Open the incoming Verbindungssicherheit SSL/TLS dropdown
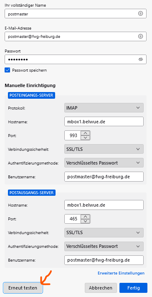The image size is (152, 297). [104, 149]
